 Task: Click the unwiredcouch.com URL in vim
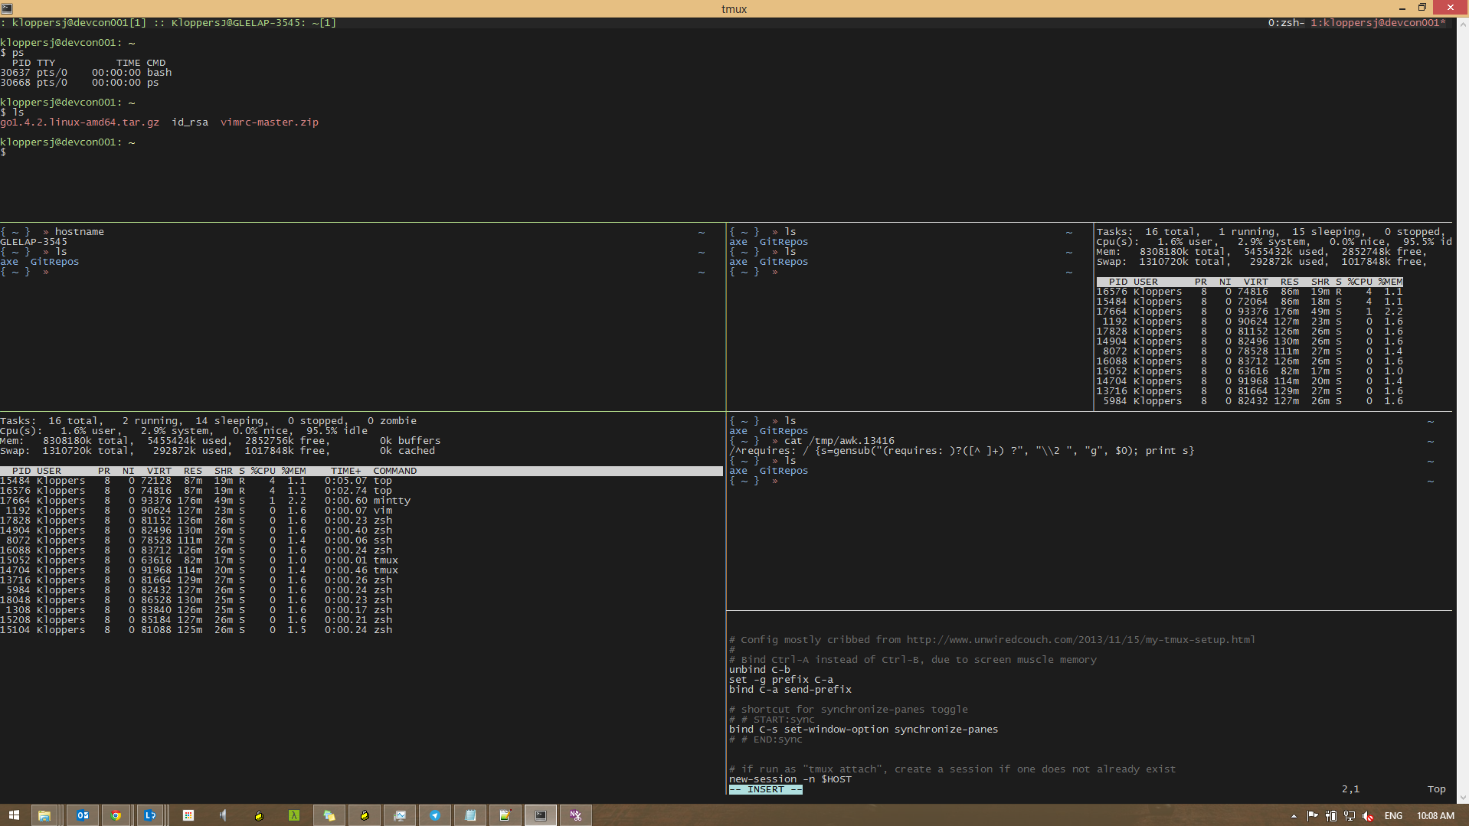[1080, 640]
